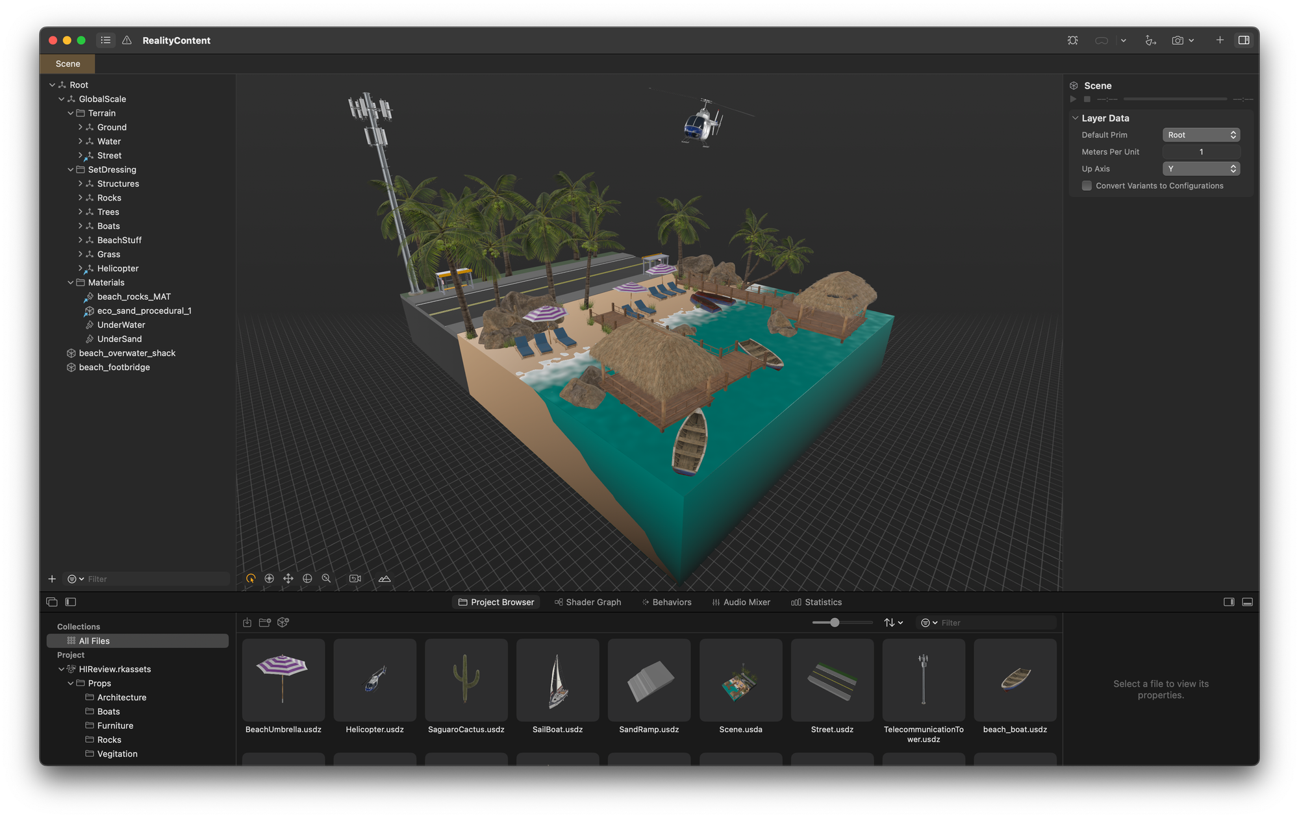The width and height of the screenshot is (1299, 818).
Task: Select the orbit camera tool below the viewport
Action: pos(251,578)
